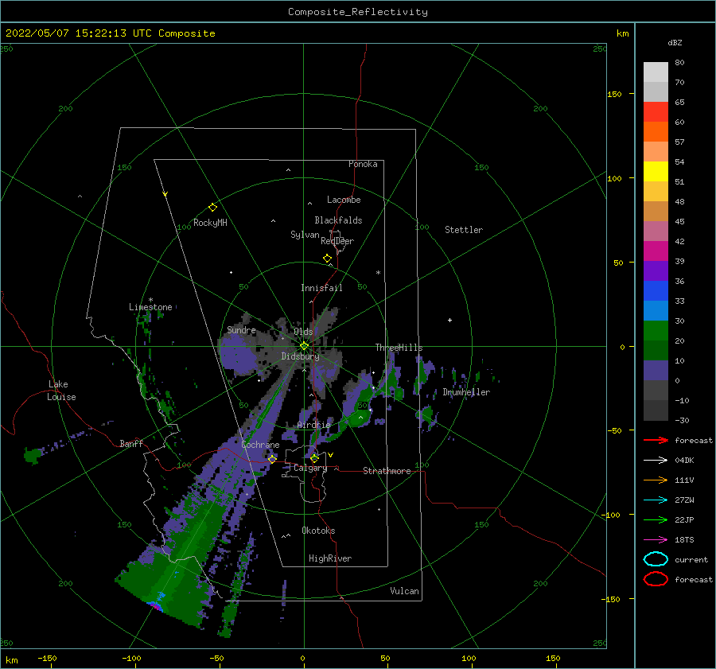Select the light grey 70-80 dBZ swatch

(x=656, y=72)
